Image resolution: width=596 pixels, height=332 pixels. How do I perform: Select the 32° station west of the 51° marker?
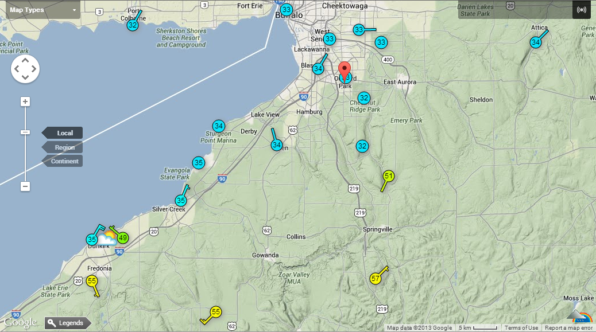pos(362,146)
